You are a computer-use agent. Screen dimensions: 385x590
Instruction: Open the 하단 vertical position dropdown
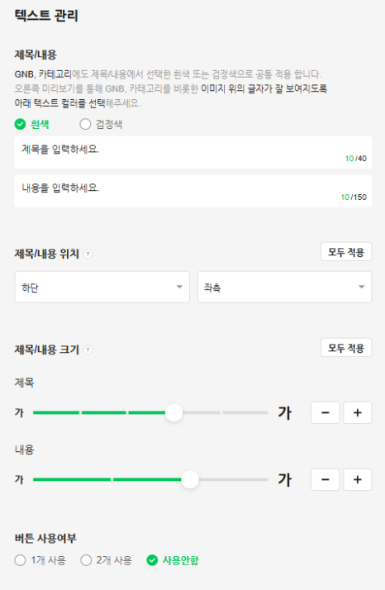pyautogui.click(x=102, y=287)
